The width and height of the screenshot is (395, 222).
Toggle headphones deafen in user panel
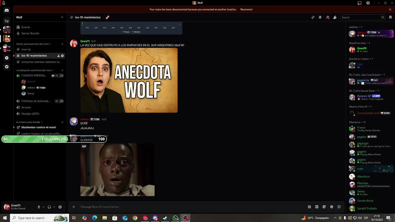tap(49, 207)
